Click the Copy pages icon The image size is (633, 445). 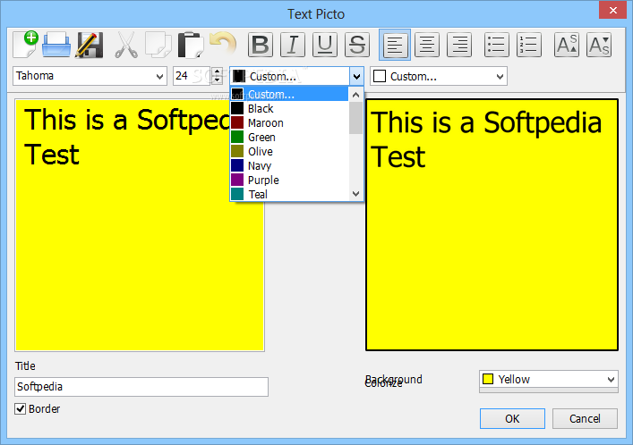[x=158, y=45]
